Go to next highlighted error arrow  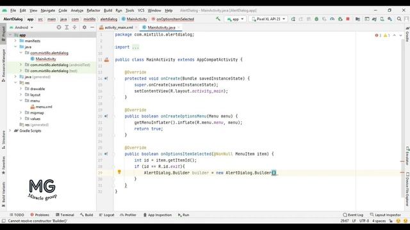tap(400, 36)
